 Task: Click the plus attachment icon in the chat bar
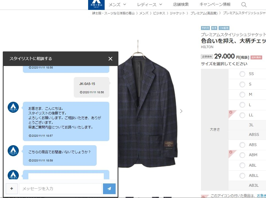tap(12, 189)
